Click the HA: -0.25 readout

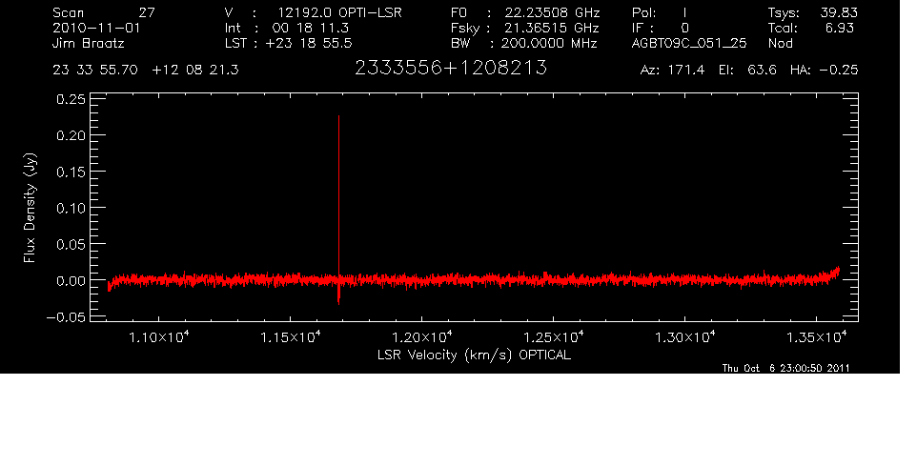pos(824,71)
